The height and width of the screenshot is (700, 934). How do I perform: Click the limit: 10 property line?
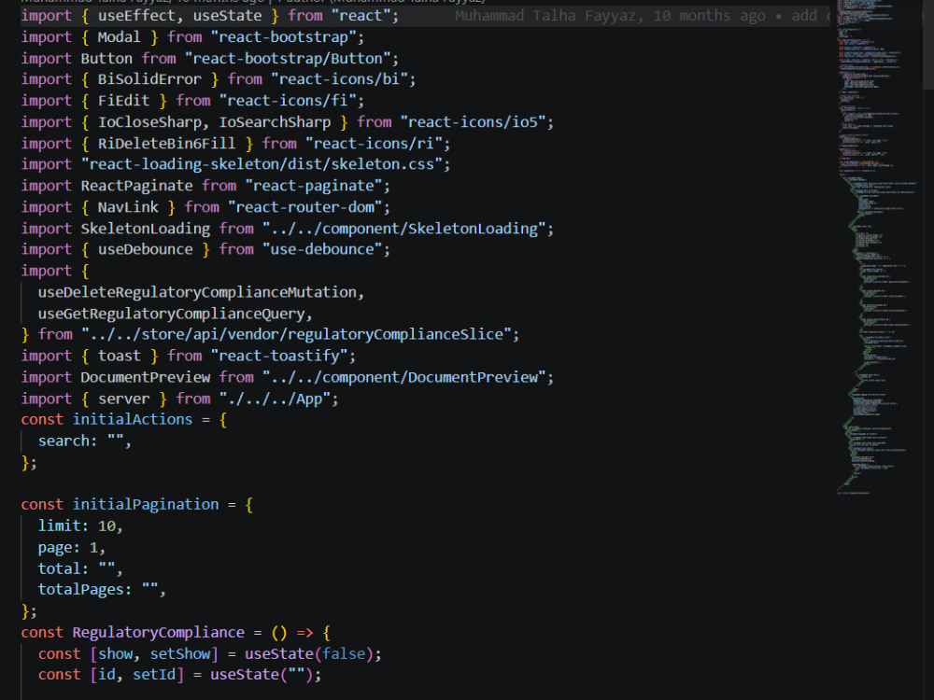tap(79, 526)
